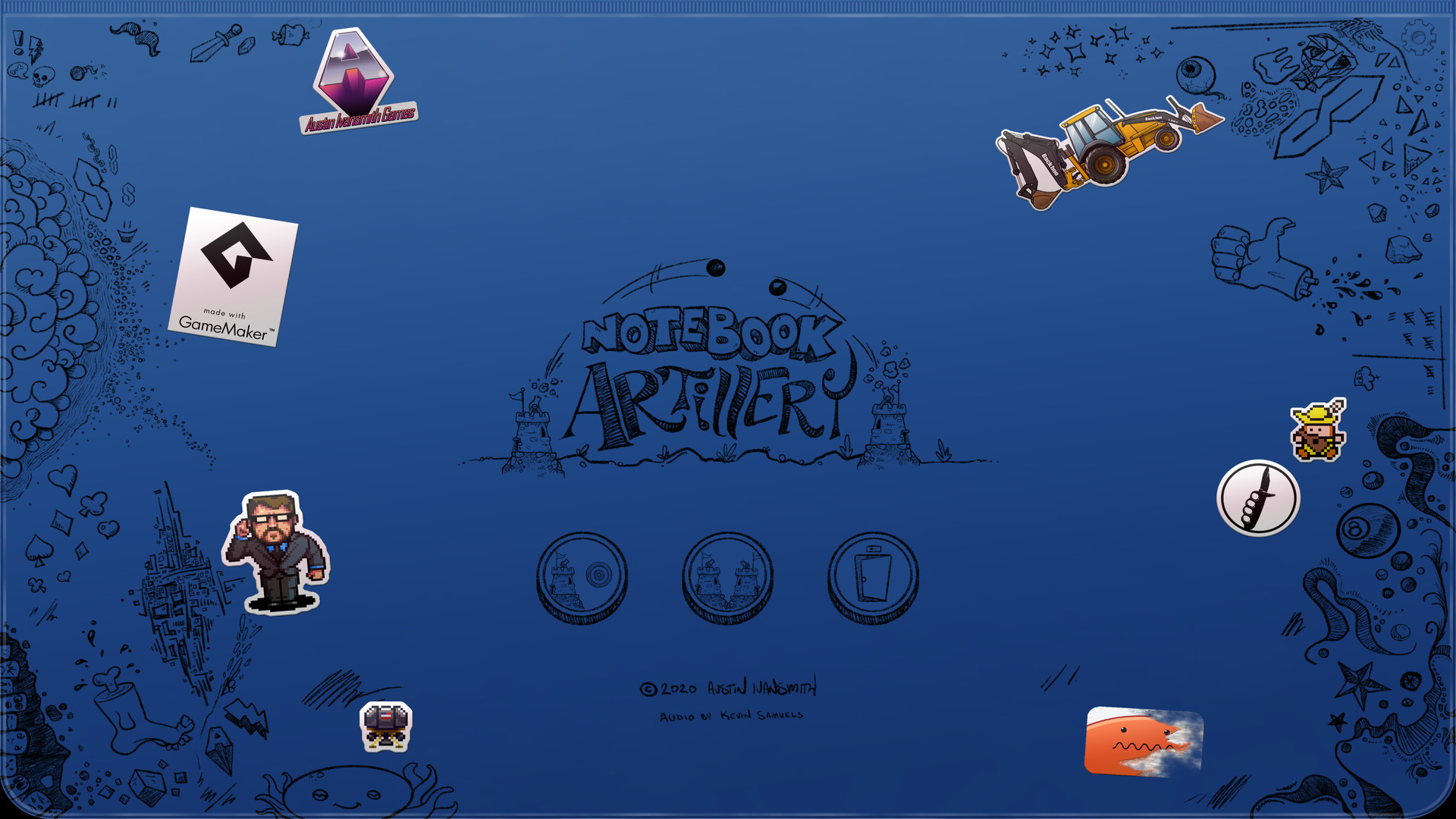The width and height of the screenshot is (1456, 819).
Task: Click the skull doodle in top-left corner
Action: pos(42,77)
